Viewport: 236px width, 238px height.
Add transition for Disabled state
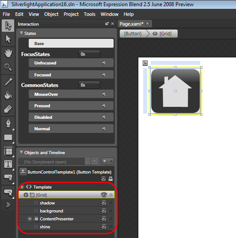[x=104, y=117]
